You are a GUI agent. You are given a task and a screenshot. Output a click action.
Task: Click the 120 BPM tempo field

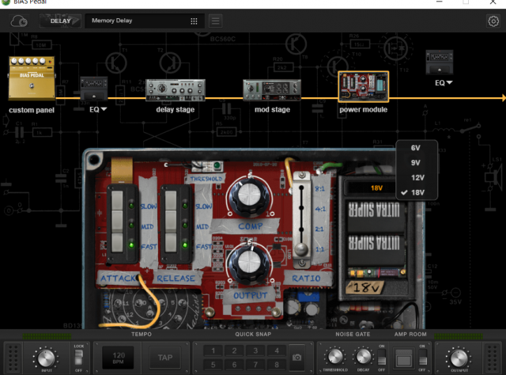pos(118,358)
